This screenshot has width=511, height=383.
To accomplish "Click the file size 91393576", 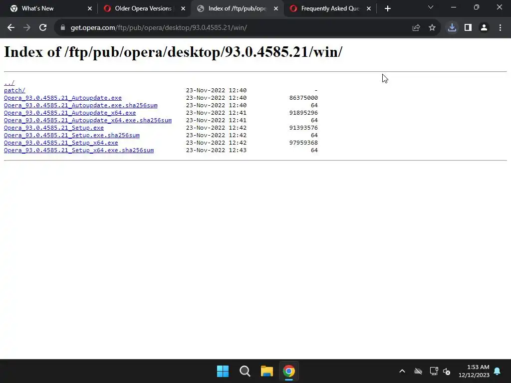I will click(303, 128).
